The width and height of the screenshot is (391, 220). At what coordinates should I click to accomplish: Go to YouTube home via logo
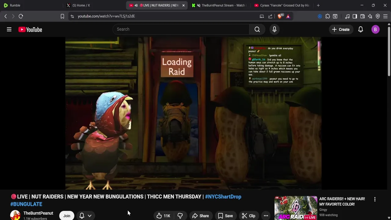coord(30,29)
